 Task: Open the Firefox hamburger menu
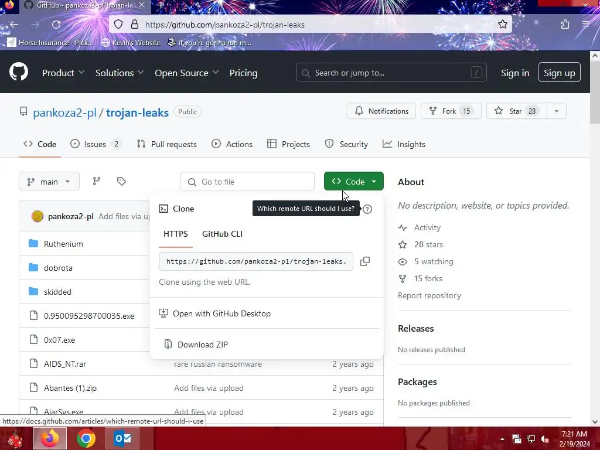coord(585,25)
